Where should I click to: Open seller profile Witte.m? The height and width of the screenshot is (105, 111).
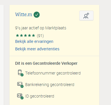[24, 14]
